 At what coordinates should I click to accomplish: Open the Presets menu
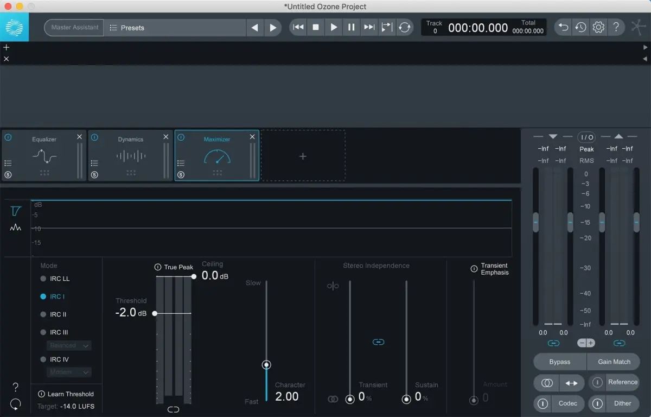tap(175, 28)
